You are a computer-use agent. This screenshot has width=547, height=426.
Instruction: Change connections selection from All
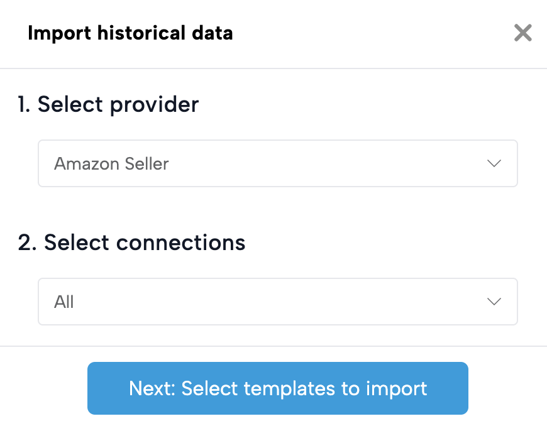[277, 302]
